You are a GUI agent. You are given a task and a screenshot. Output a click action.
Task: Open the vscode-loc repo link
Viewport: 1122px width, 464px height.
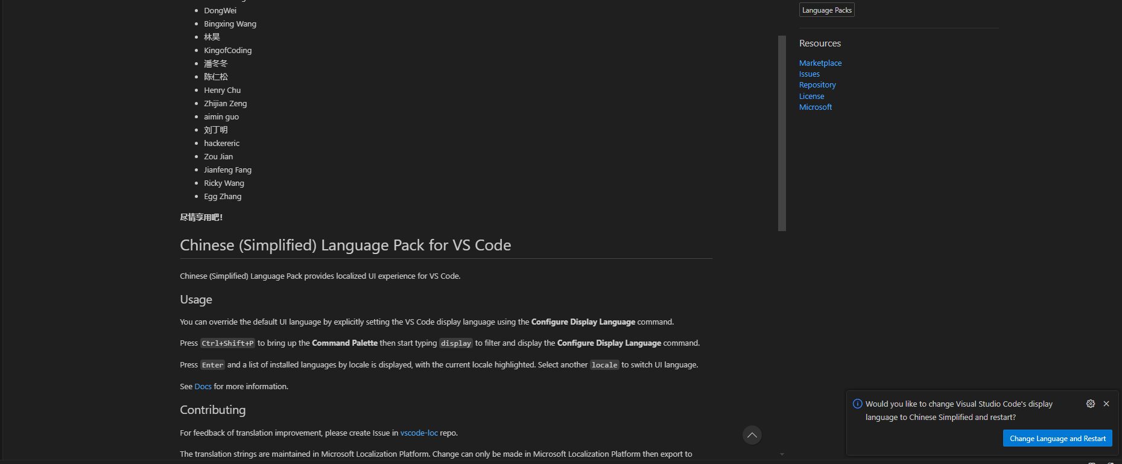click(419, 433)
